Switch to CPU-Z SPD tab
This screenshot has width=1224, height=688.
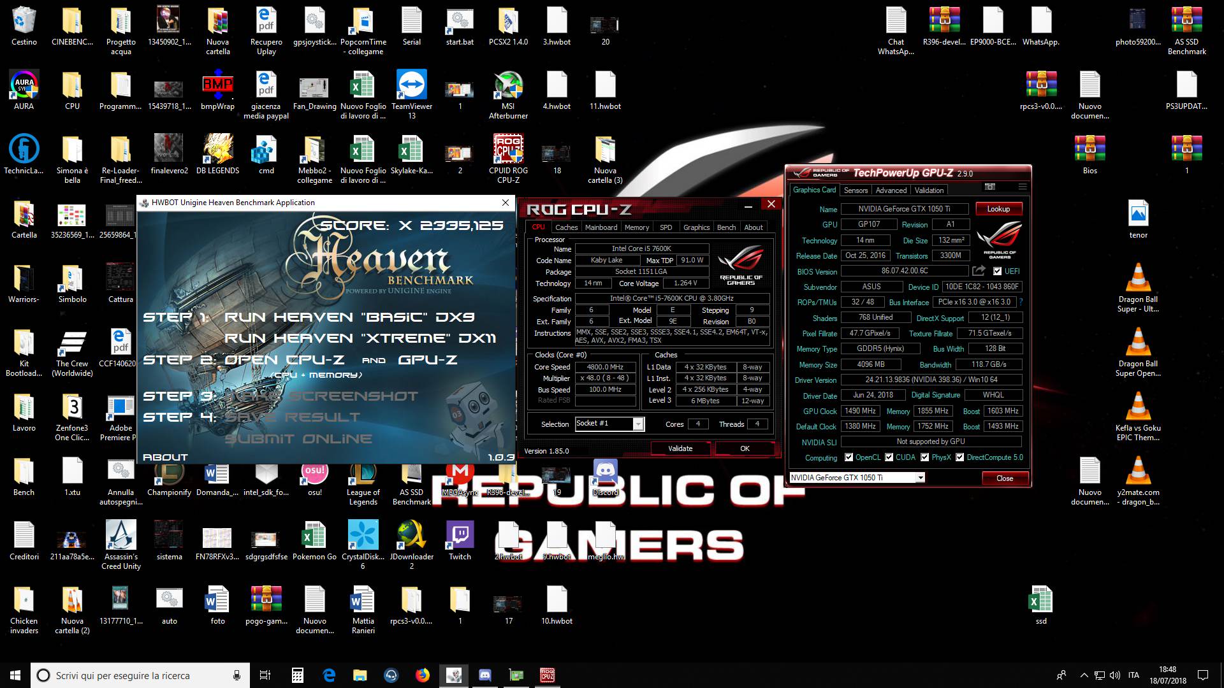(666, 227)
